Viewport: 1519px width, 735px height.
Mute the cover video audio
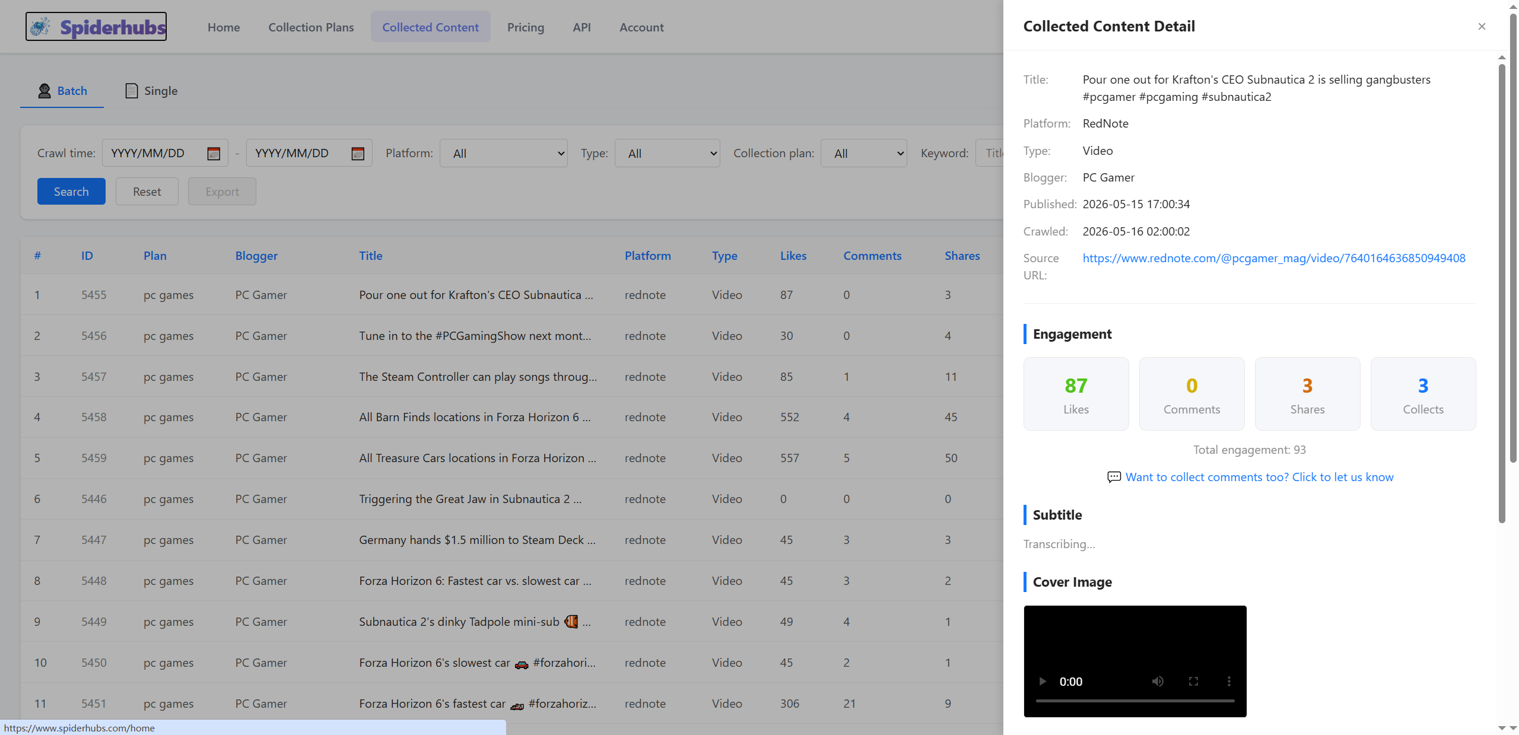(1158, 681)
